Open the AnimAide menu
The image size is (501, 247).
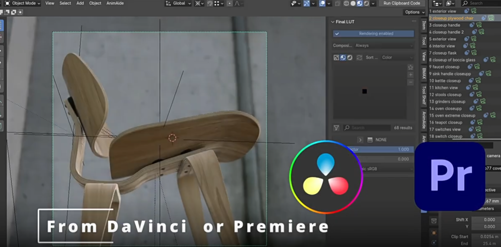coord(115,3)
